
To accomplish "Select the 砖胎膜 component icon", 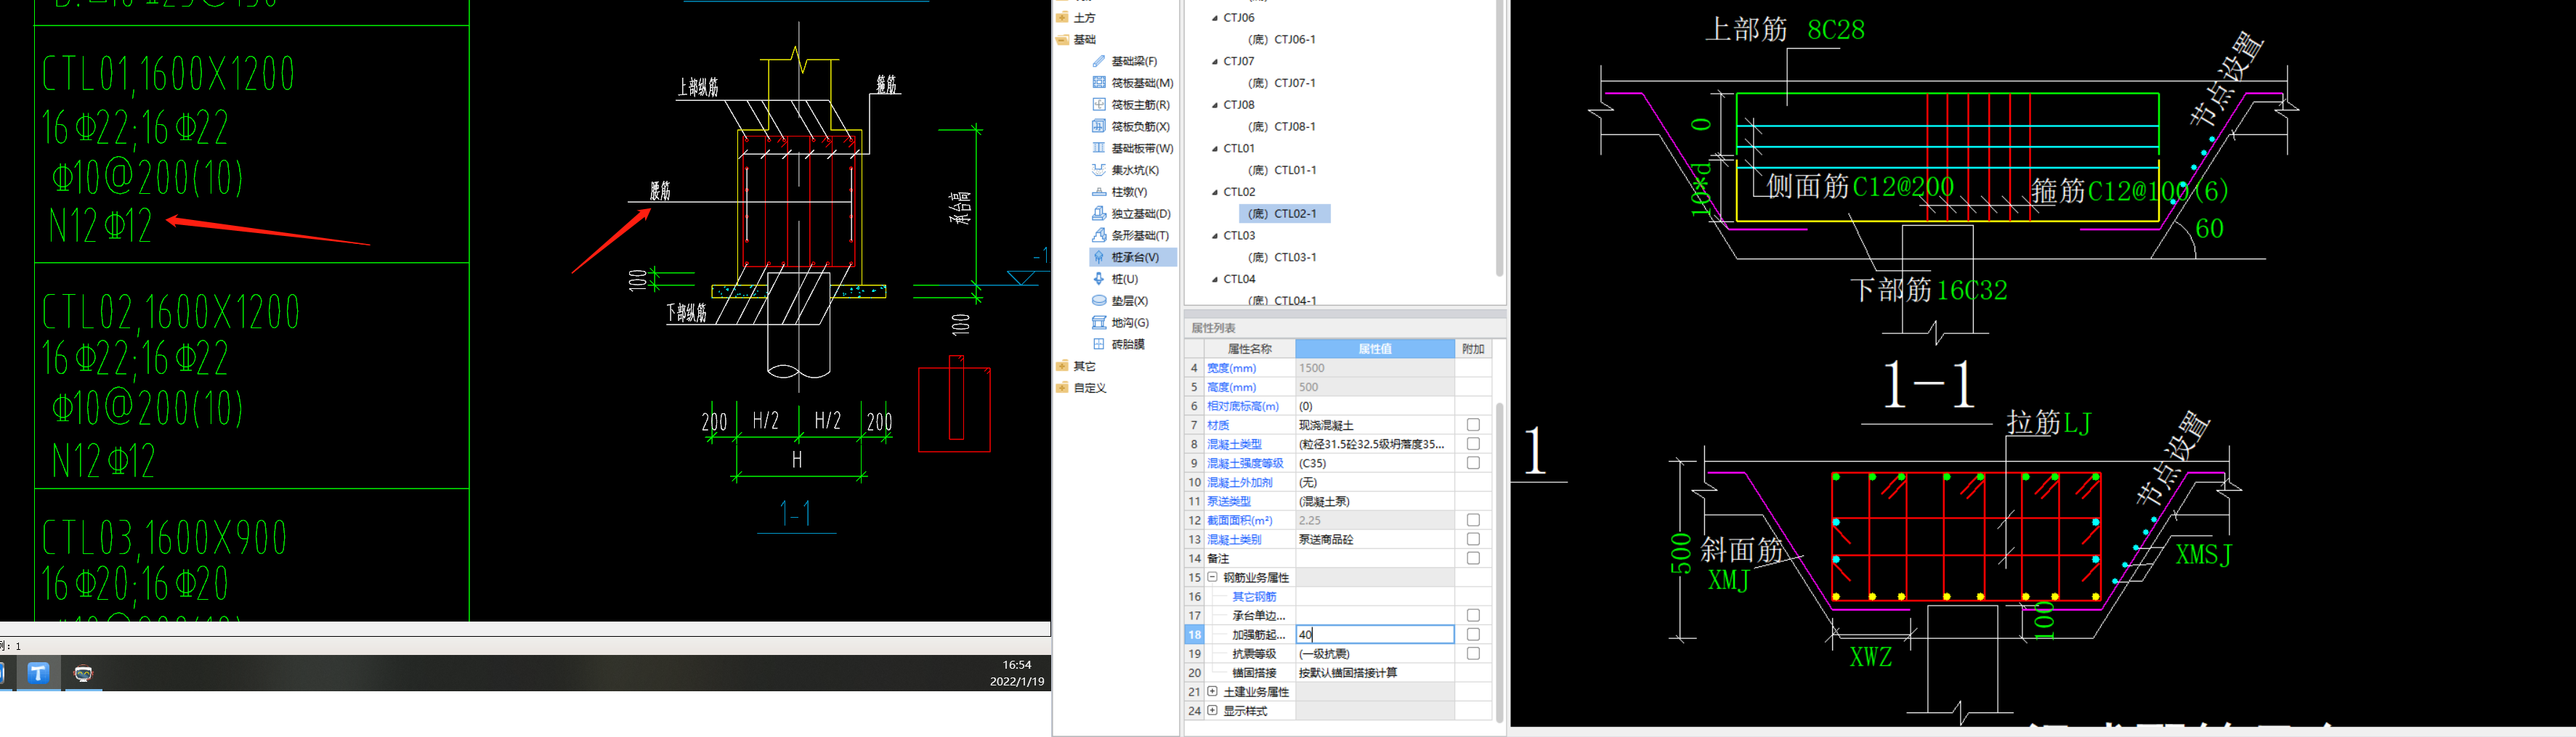I will tap(1099, 344).
